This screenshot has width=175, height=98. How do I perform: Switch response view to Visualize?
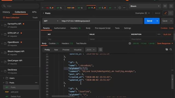point(78,50)
